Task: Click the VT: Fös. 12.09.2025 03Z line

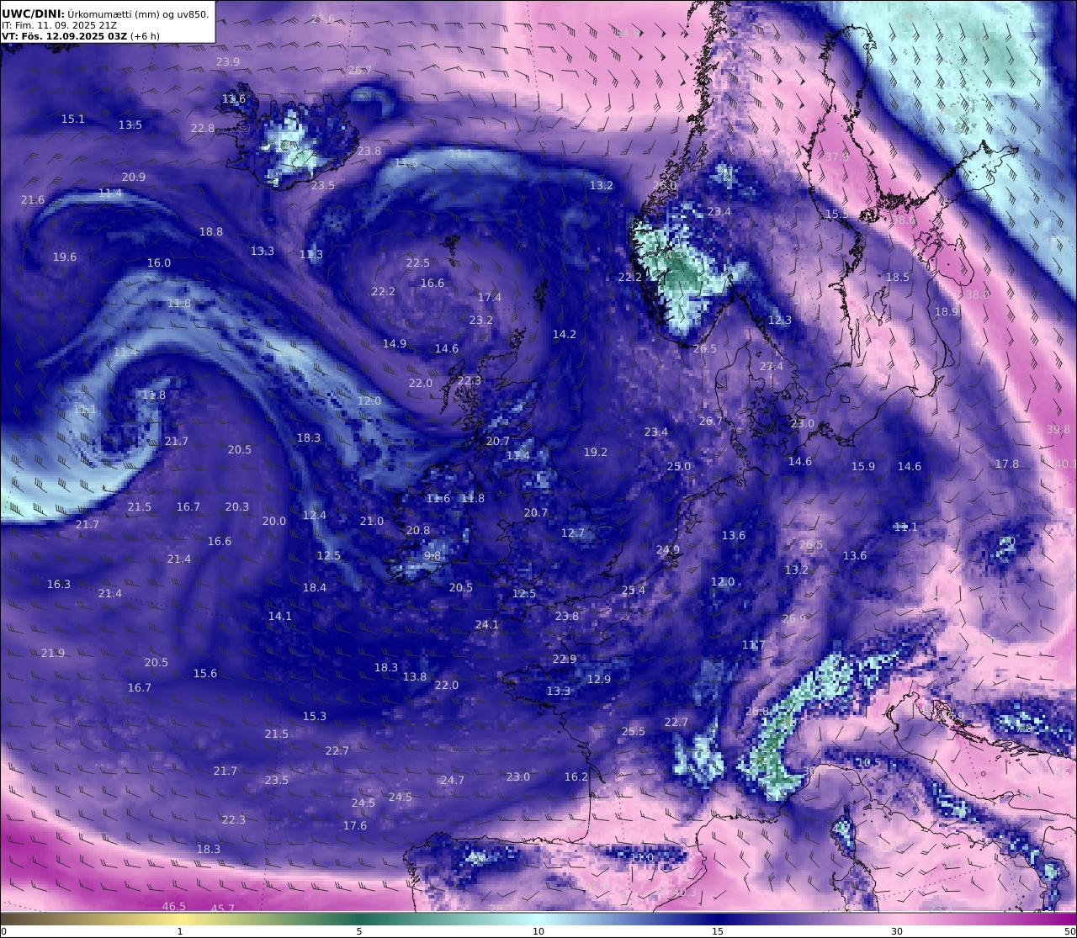Action: (80, 36)
